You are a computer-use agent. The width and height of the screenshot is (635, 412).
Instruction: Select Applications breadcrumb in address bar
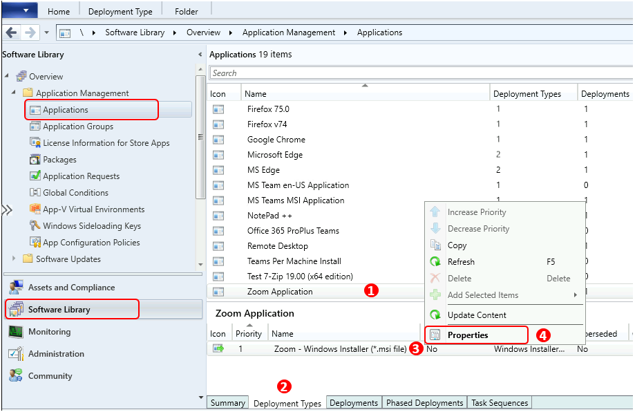point(379,32)
